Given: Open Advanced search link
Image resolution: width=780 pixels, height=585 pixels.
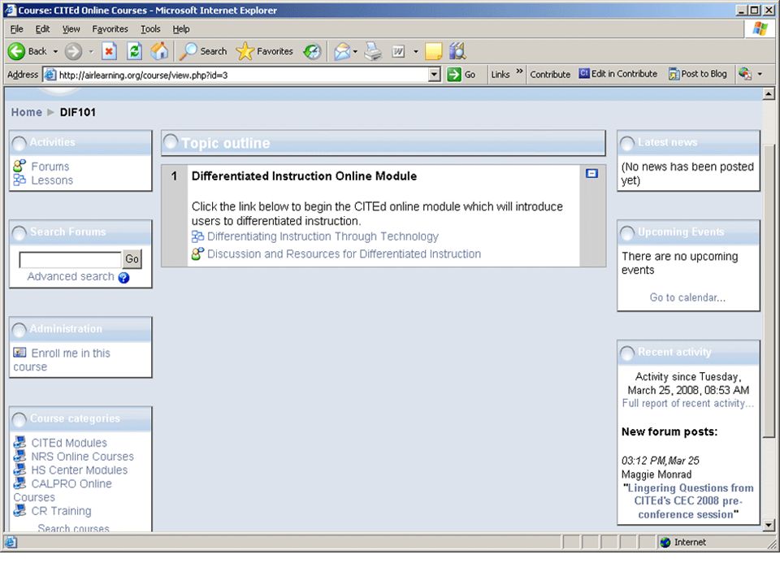Looking at the screenshot, I should [71, 276].
